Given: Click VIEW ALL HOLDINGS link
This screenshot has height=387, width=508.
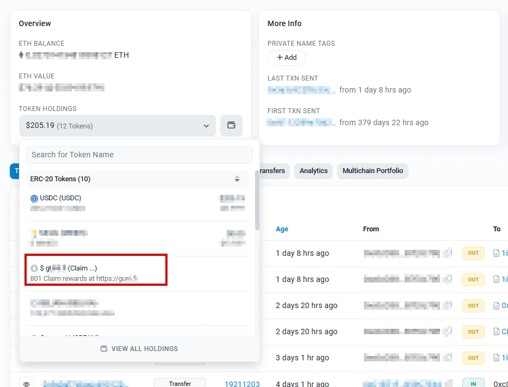Looking at the screenshot, I should tap(139, 349).
